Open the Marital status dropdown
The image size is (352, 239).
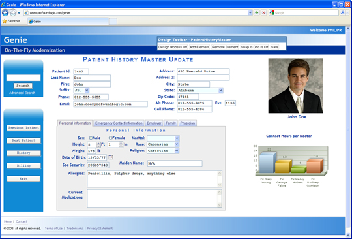click(177, 138)
